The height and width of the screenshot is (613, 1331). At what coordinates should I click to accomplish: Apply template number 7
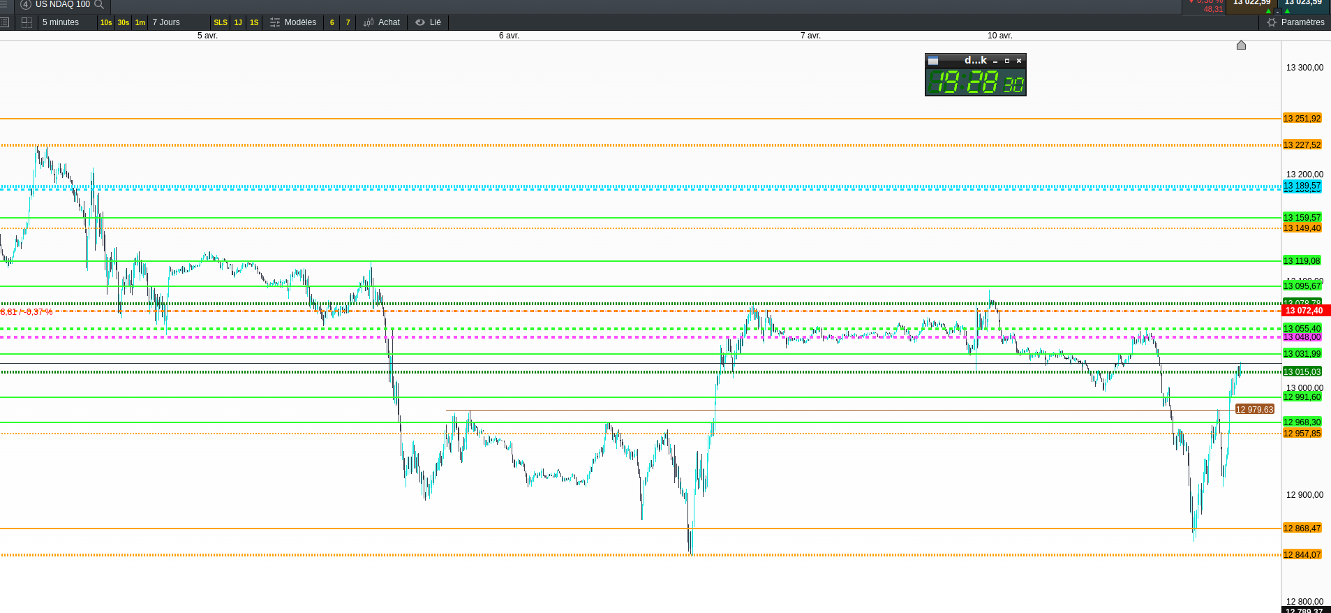[348, 22]
